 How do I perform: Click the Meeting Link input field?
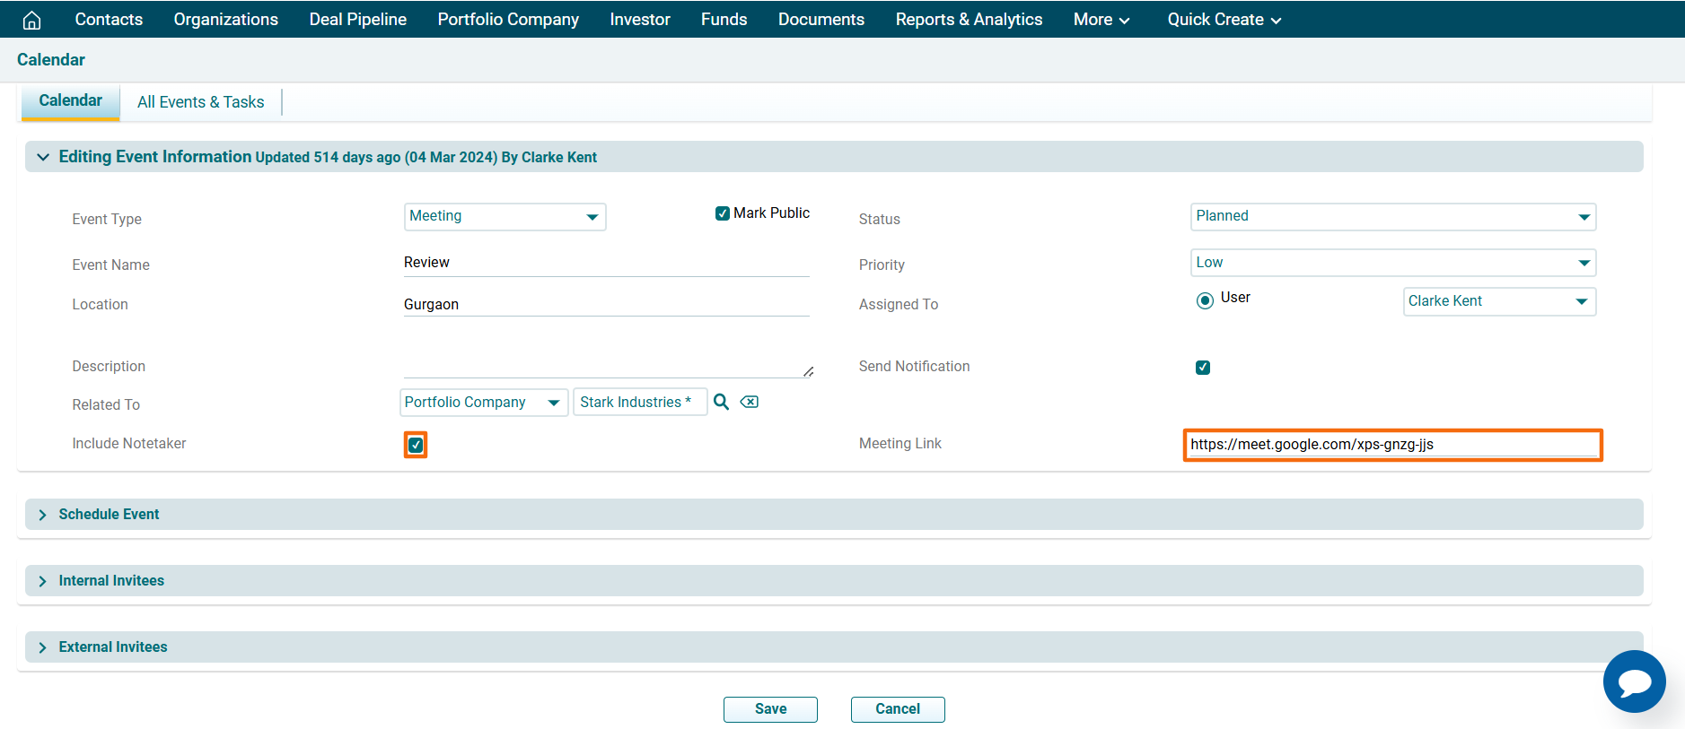[1392, 445]
